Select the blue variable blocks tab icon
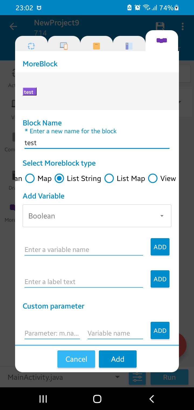Viewport: 194px width, 410px height. pyautogui.click(x=129, y=46)
